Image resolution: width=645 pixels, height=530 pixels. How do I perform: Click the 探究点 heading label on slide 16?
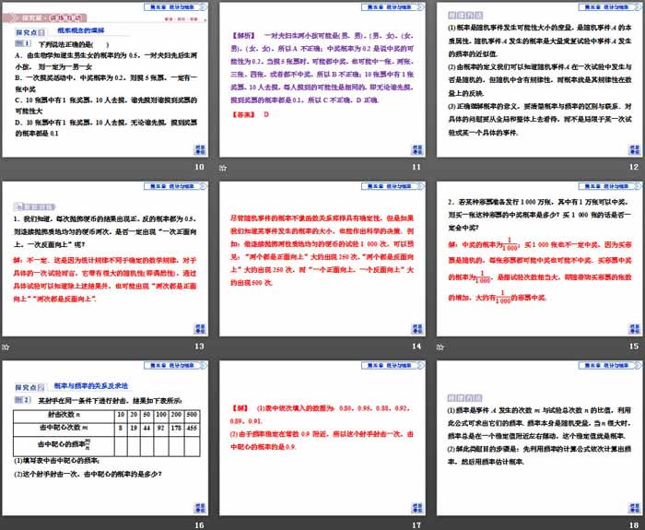[29, 387]
